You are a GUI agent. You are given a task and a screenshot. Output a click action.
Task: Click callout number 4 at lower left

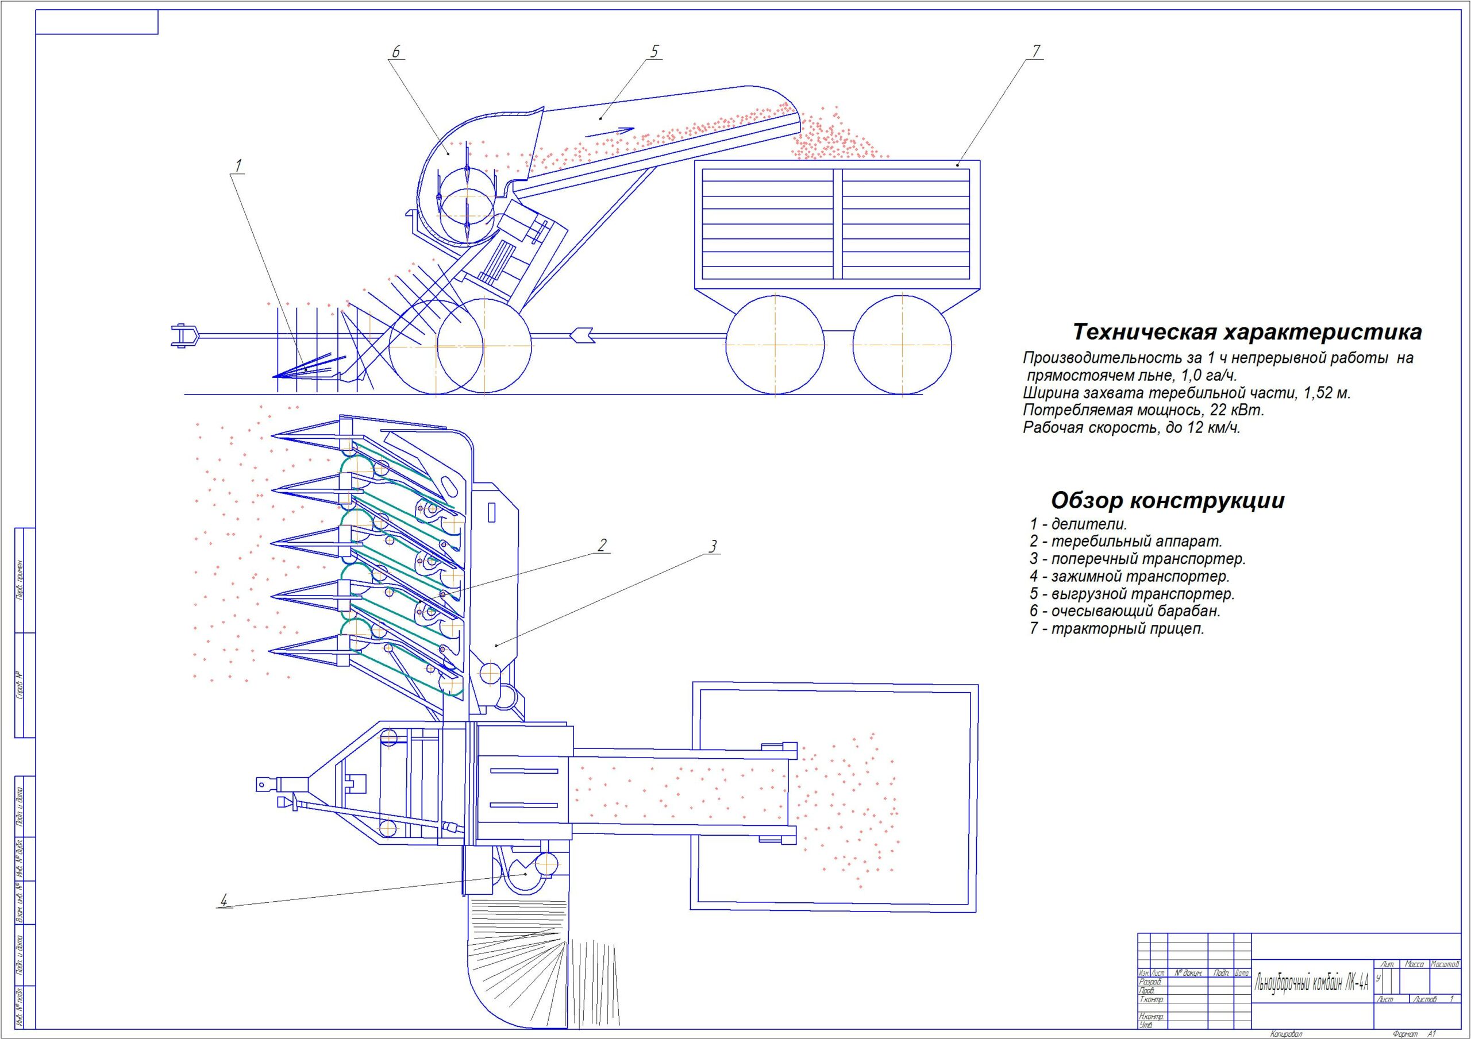pos(223,900)
